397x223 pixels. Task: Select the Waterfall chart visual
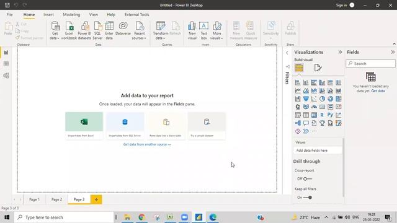click(298, 99)
